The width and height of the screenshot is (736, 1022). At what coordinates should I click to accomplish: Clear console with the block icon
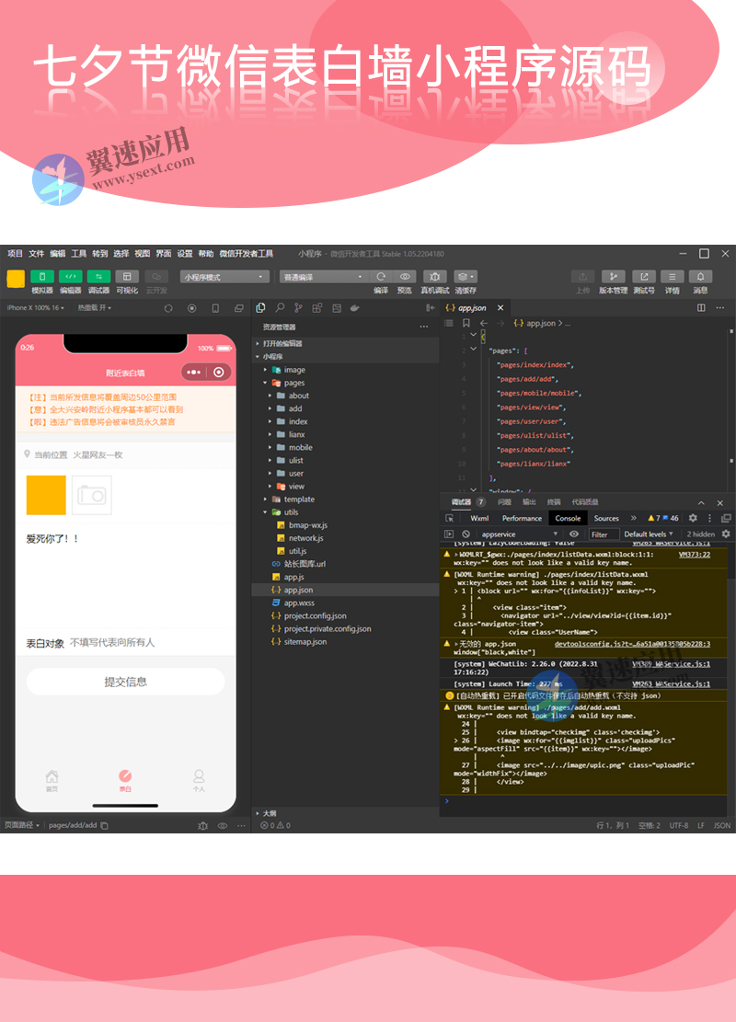point(466,534)
